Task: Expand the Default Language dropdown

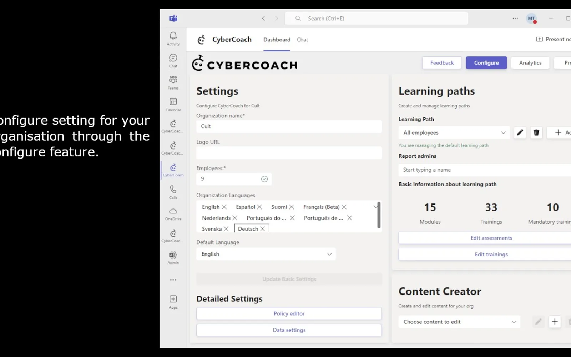Action: [x=266, y=254]
